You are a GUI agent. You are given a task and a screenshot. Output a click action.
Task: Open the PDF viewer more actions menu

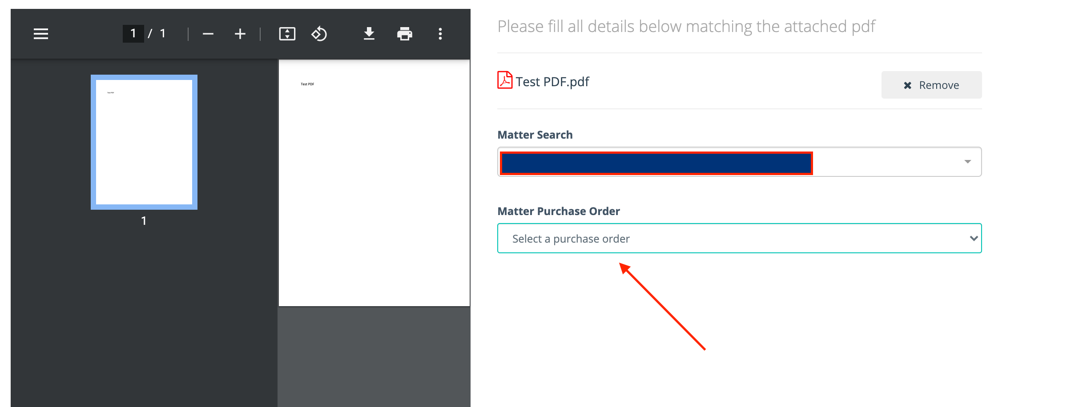pos(440,34)
